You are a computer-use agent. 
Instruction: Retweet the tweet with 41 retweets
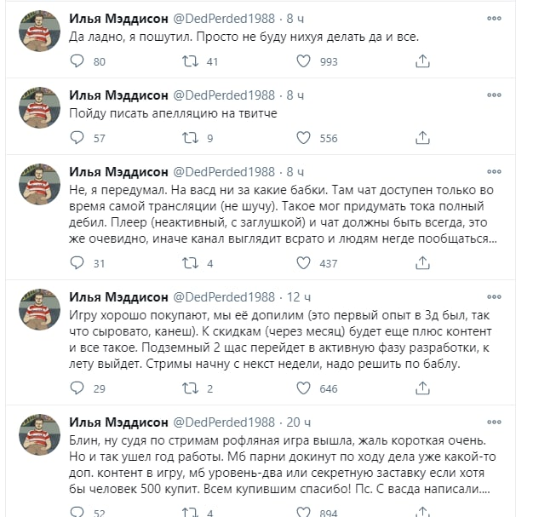pos(191,61)
